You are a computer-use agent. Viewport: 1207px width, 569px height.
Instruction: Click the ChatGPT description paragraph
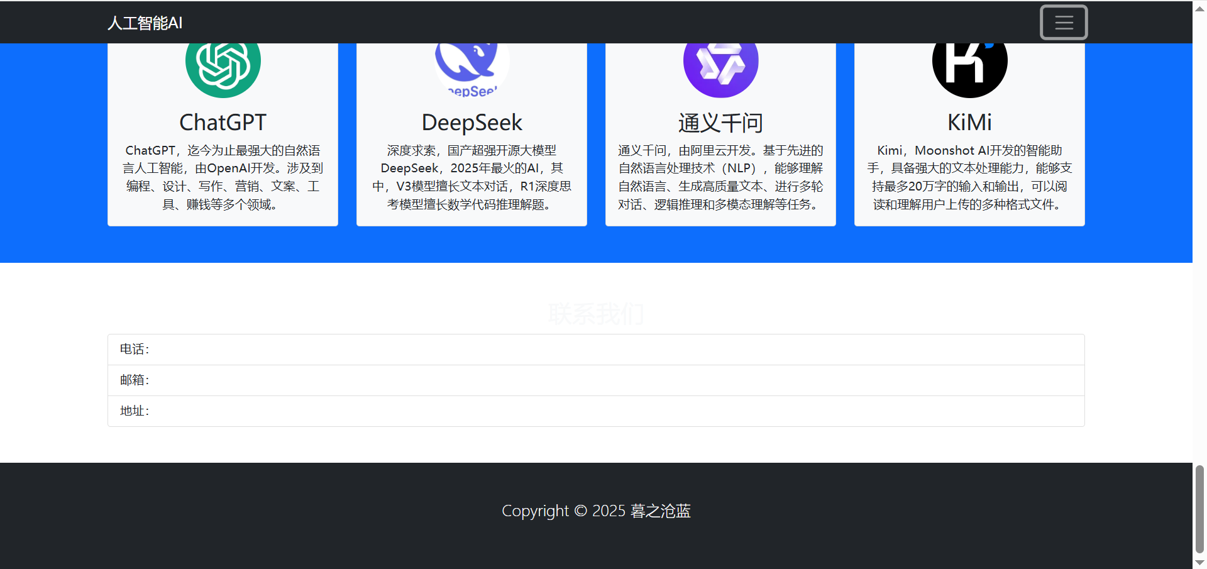(223, 177)
